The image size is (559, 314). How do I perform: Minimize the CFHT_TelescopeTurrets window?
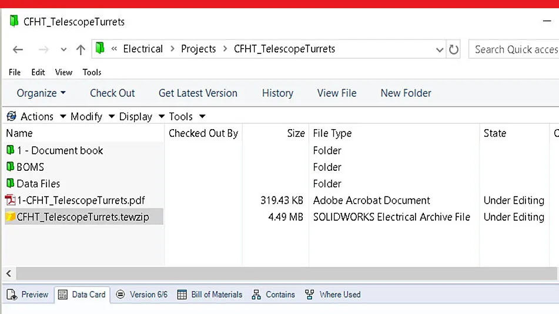547,21
